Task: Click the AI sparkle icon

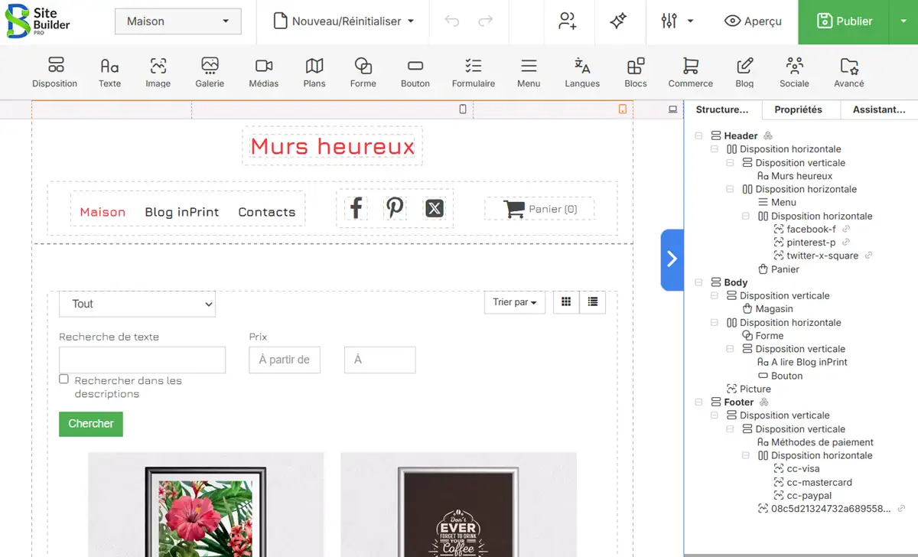Action: 618,21
